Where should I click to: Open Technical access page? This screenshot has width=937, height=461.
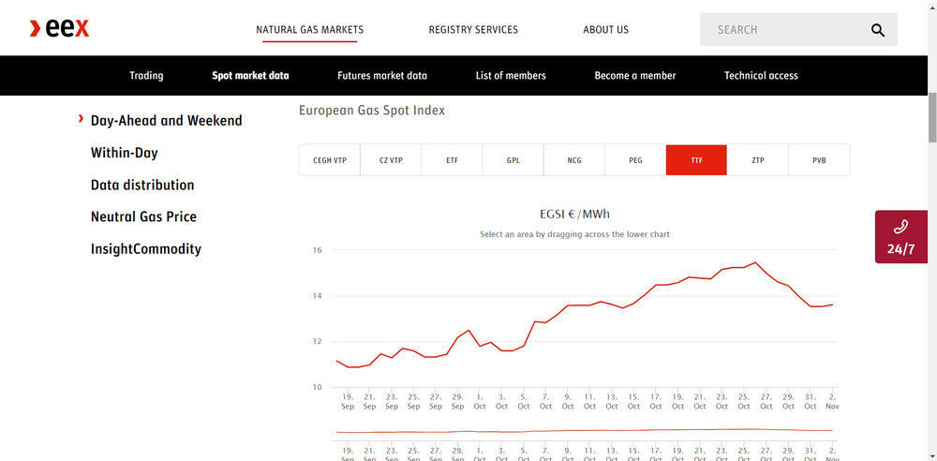[761, 76]
